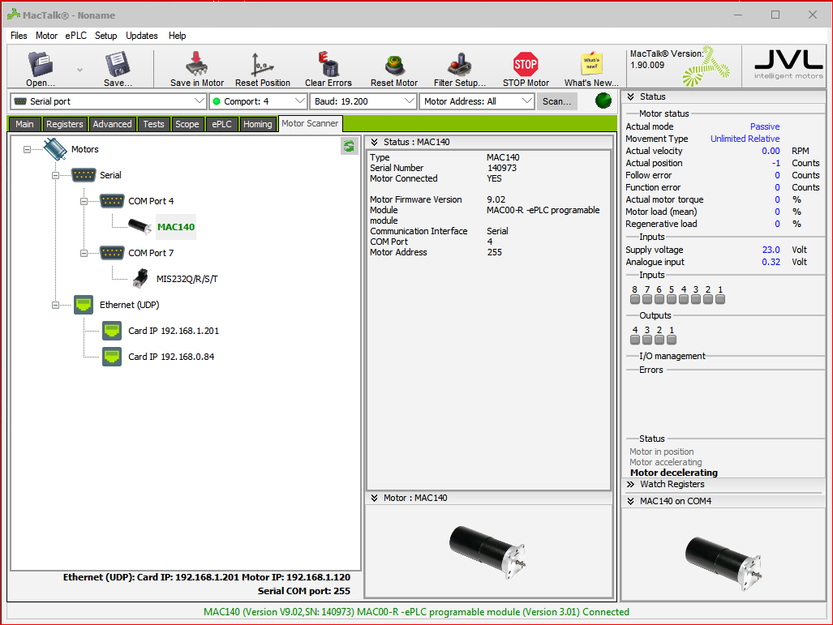Collapse the right-side Status panel

(x=630, y=96)
